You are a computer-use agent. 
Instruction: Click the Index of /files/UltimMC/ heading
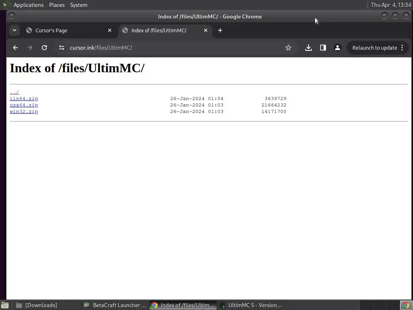[x=77, y=68]
